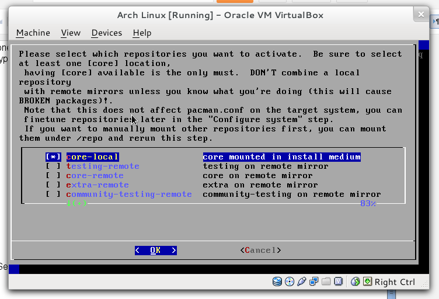Click the virtualization (V chip) status icon
The height and width of the screenshot is (299, 439).
click(338, 281)
